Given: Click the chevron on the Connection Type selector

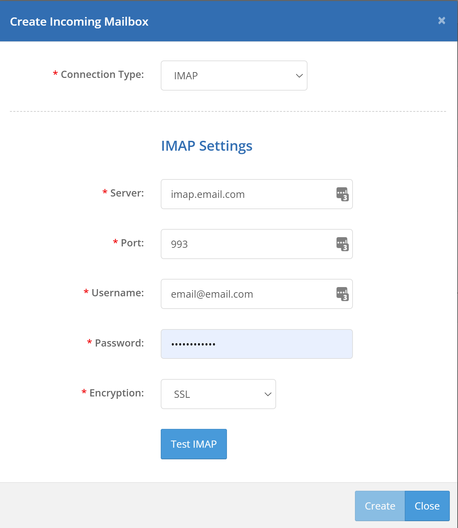Looking at the screenshot, I should (x=299, y=76).
